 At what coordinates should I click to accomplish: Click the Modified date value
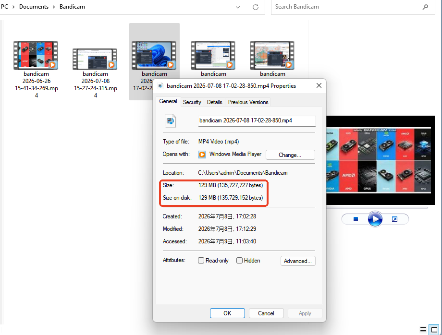point(227,229)
